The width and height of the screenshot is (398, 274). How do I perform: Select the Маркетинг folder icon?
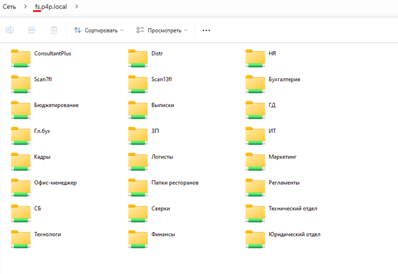pos(255,161)
